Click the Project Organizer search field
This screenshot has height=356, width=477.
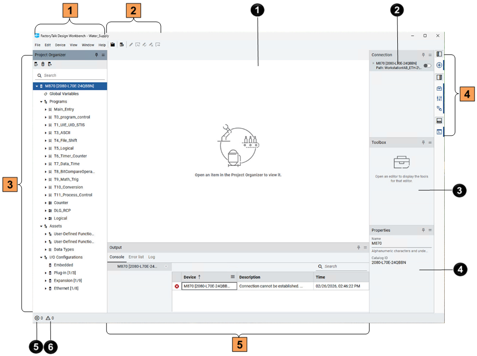[x=70, y=76]
